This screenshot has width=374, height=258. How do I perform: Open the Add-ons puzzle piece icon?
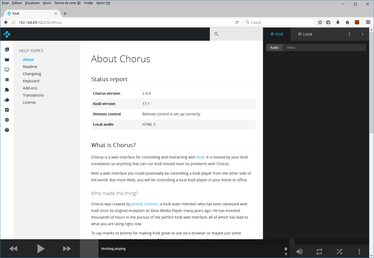tap(7, 90)
